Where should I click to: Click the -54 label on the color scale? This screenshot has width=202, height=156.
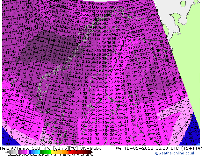[x=10, y=155]
